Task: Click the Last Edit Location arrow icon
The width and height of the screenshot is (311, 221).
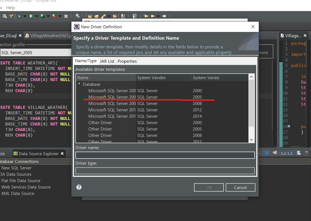Action: click(146, 16)
